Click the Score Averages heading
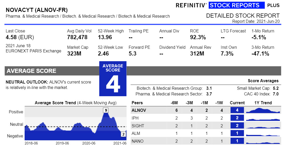The width and height of the screenshot is (283, 146). (263, 81)
